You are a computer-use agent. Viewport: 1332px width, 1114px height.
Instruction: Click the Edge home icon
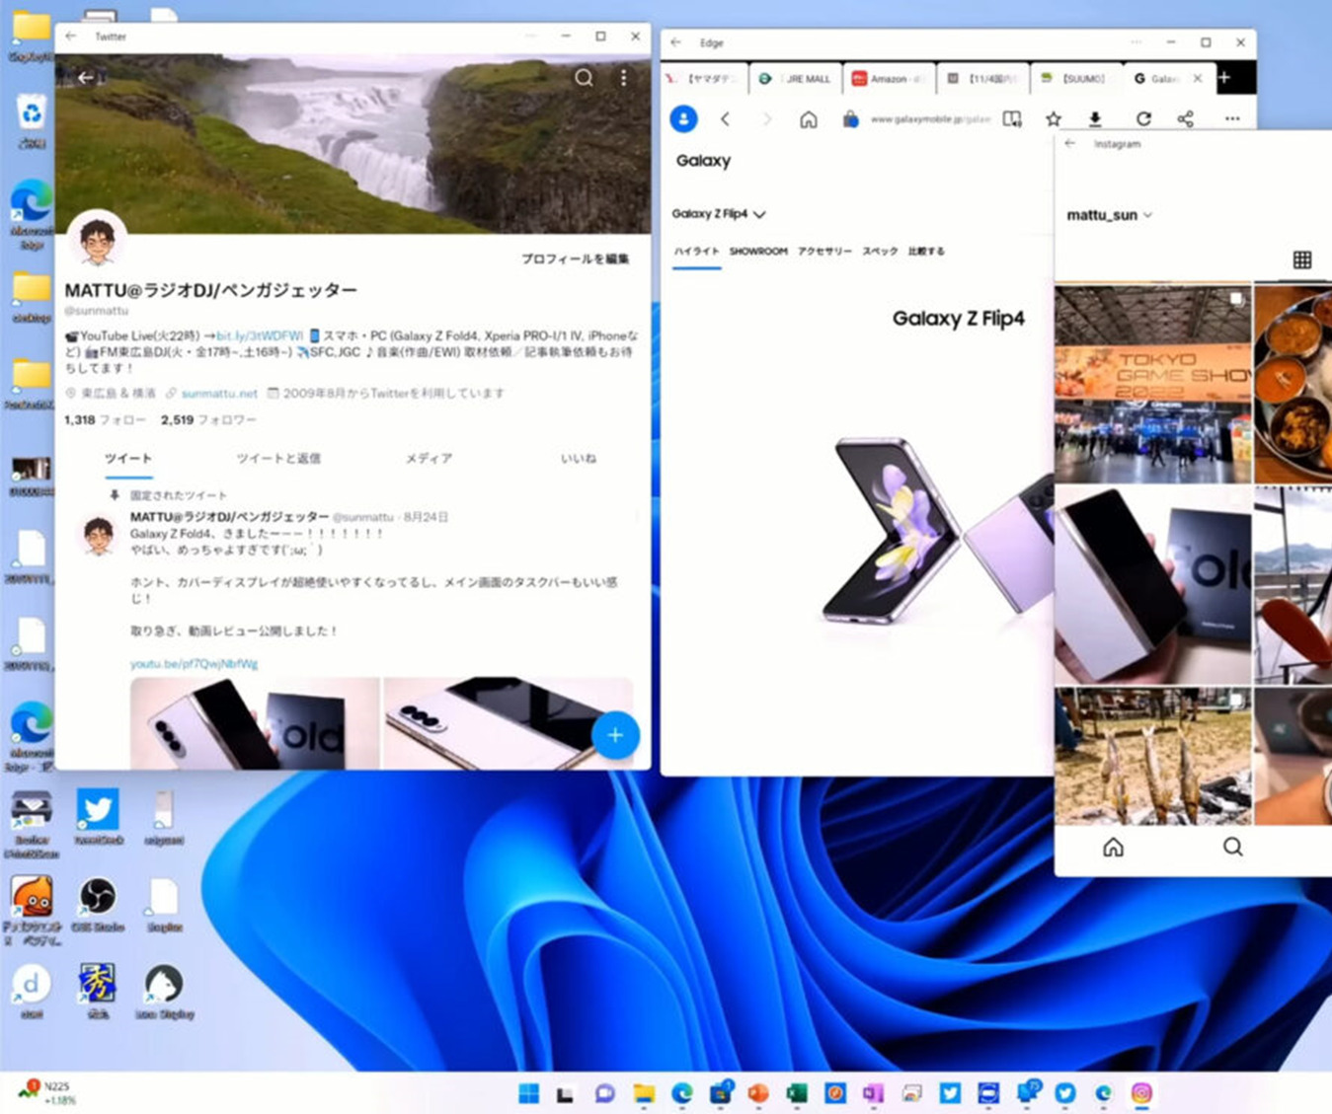808,119
